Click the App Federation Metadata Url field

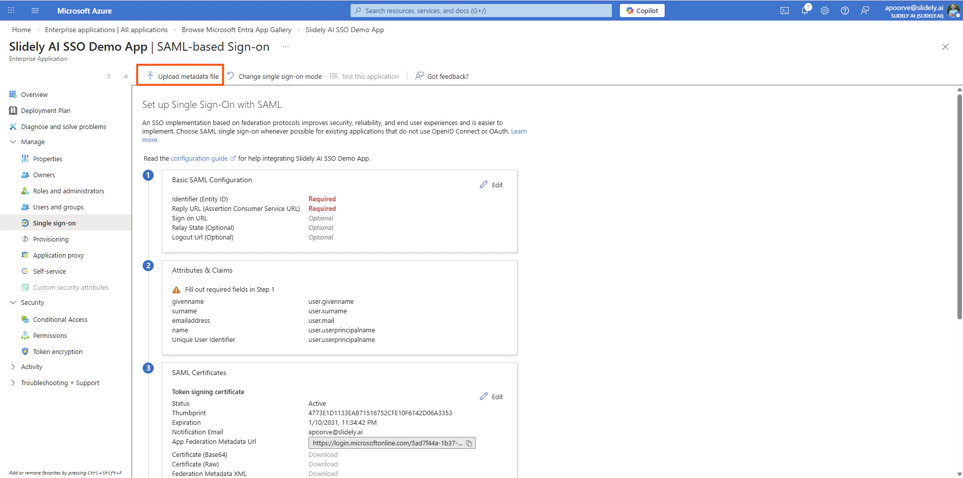[392, 443]
